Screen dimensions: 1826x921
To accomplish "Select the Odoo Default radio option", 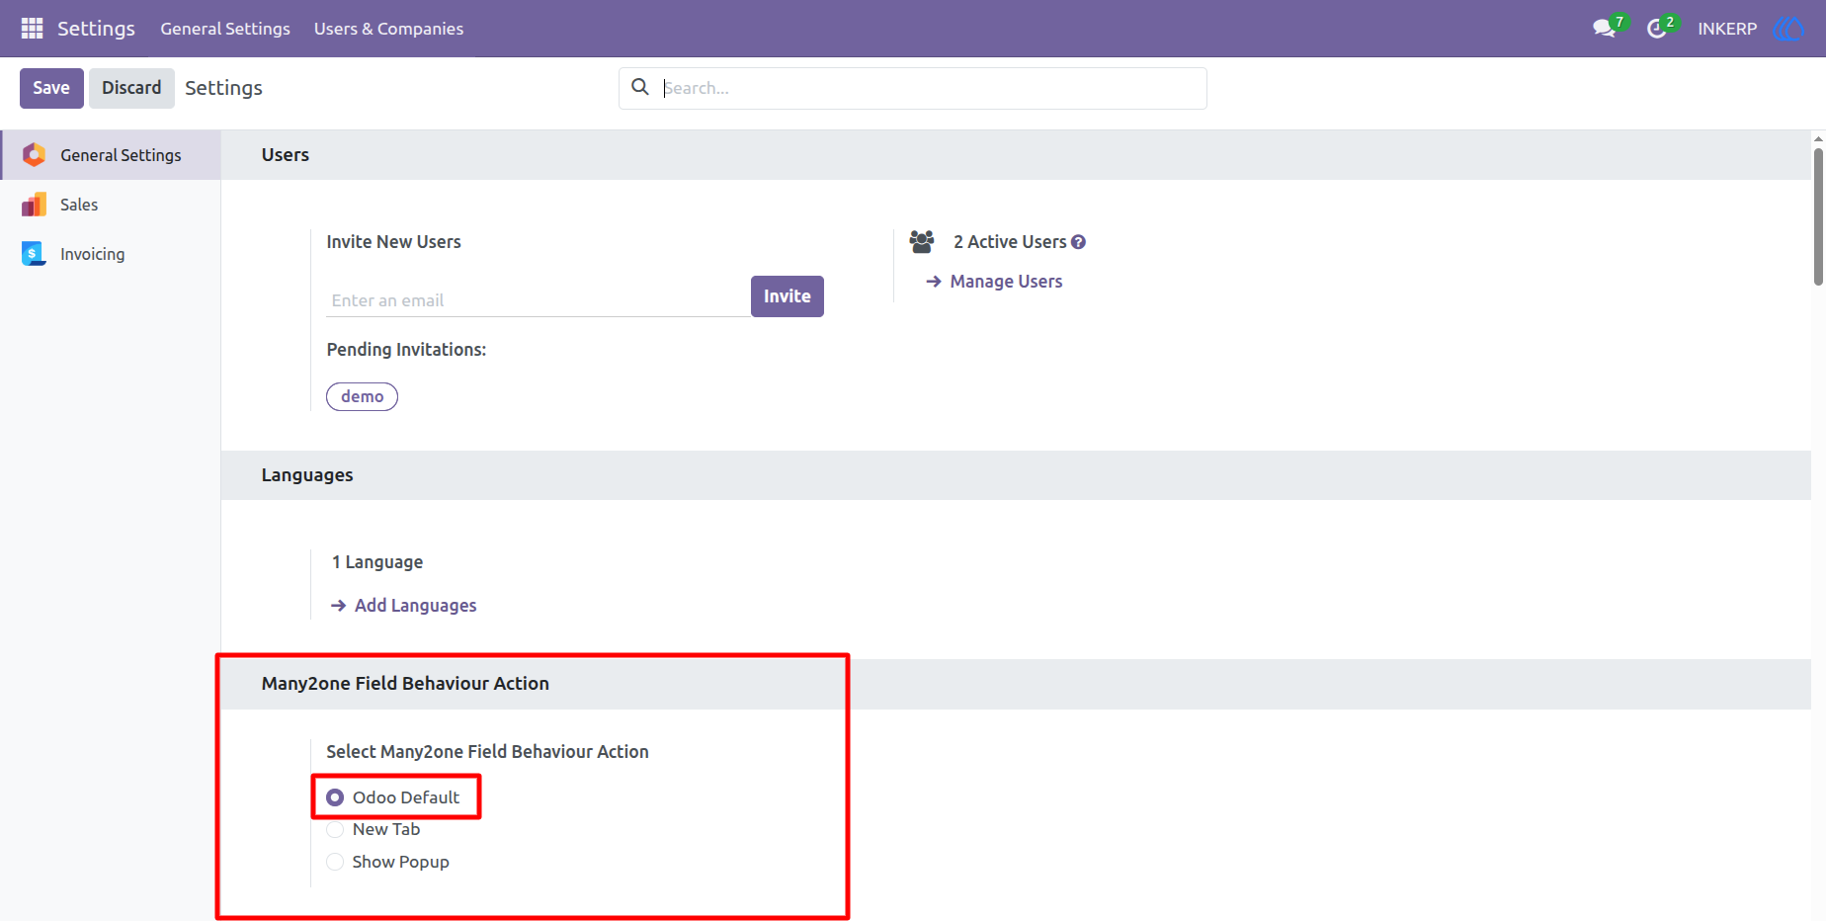I will pos(335,797).
